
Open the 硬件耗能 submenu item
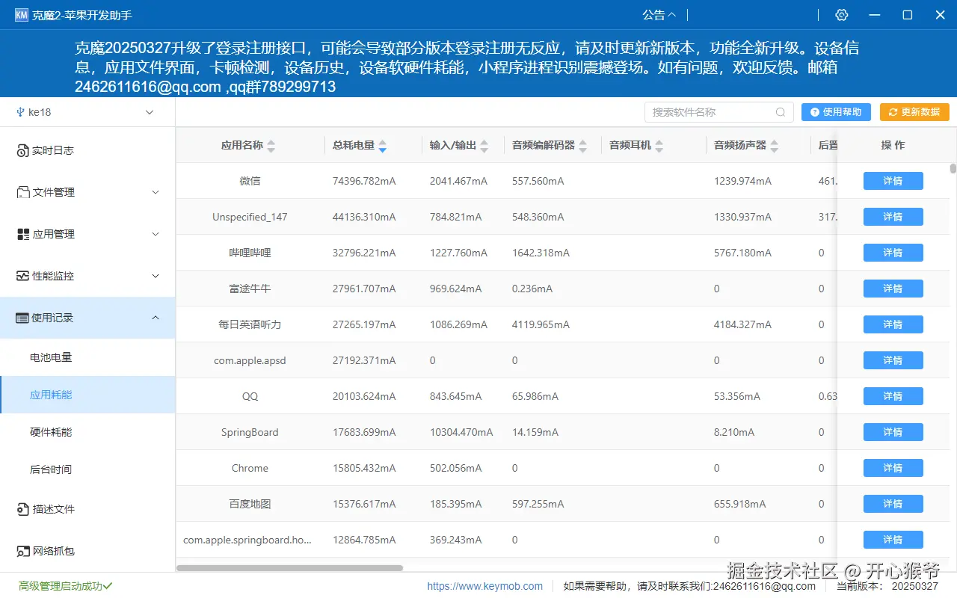(x=87, y=432)
